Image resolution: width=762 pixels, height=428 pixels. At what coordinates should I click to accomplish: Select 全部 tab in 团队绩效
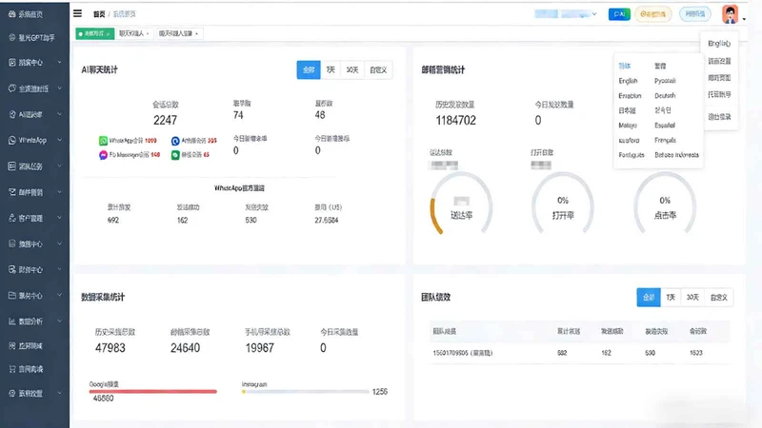(x=649, y=298)
